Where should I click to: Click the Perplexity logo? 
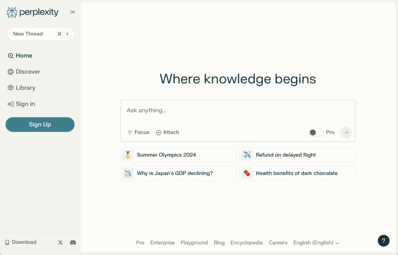click(x=33, y=12)
